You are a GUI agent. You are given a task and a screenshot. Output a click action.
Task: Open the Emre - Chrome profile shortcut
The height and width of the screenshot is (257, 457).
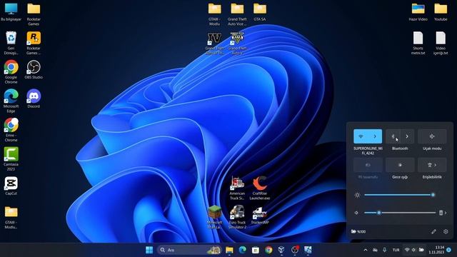11,130
